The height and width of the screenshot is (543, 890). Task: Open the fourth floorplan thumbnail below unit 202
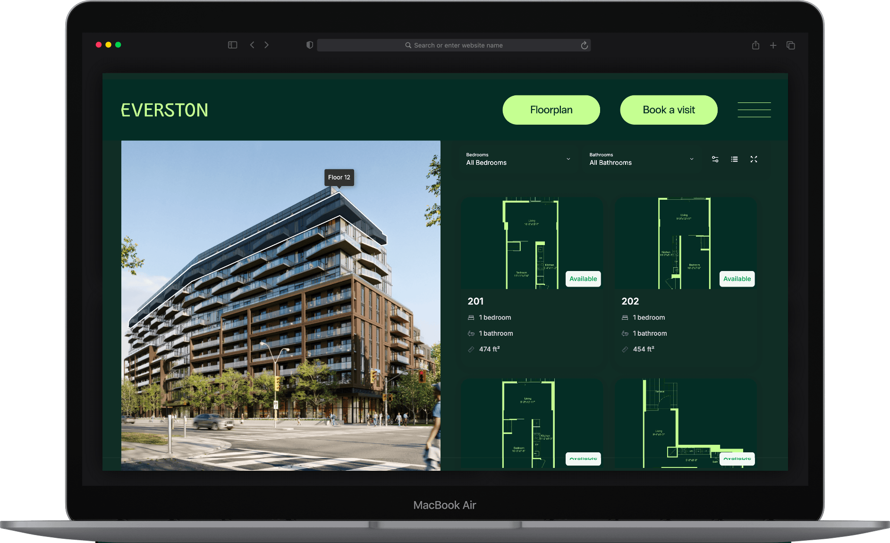tap(686, 424)
